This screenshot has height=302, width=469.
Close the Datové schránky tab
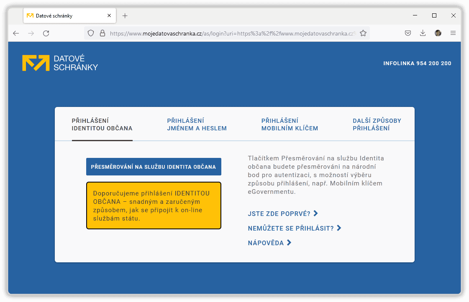[109, 15]
